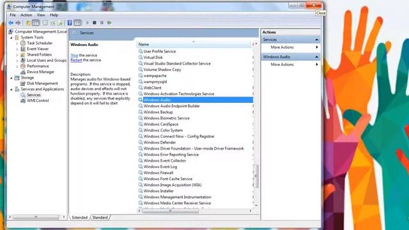
Task: Click the Performance icon in tree
Action: point(23,66)
